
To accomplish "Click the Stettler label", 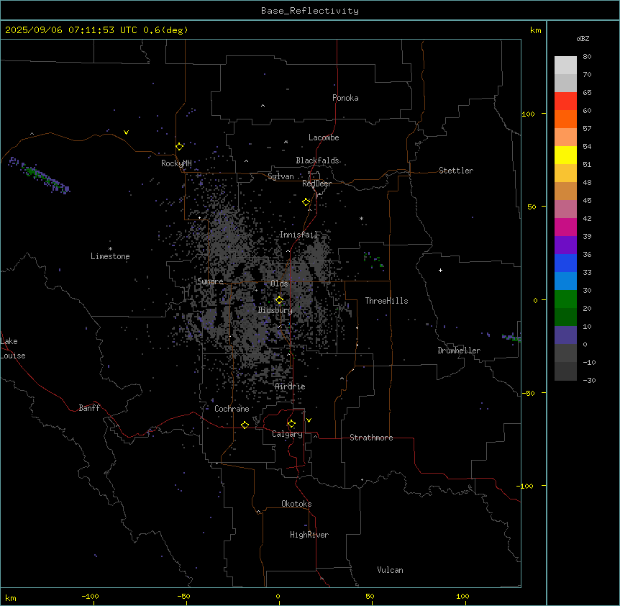I will coord(455,171).
